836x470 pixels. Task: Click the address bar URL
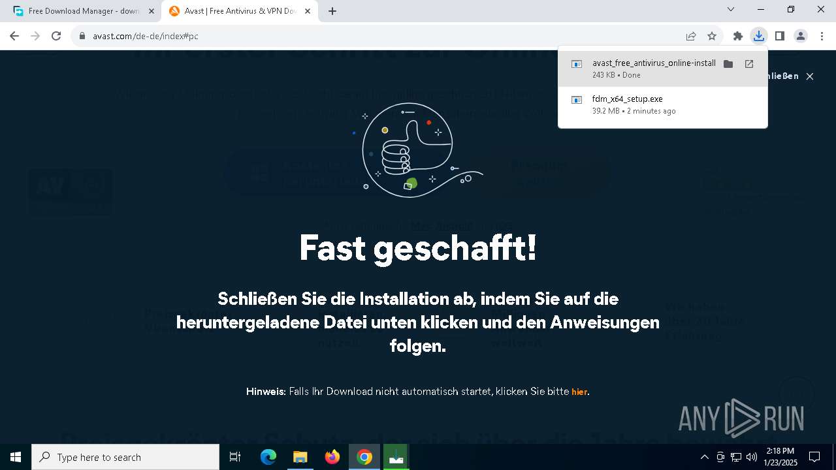tap(145, 37)
